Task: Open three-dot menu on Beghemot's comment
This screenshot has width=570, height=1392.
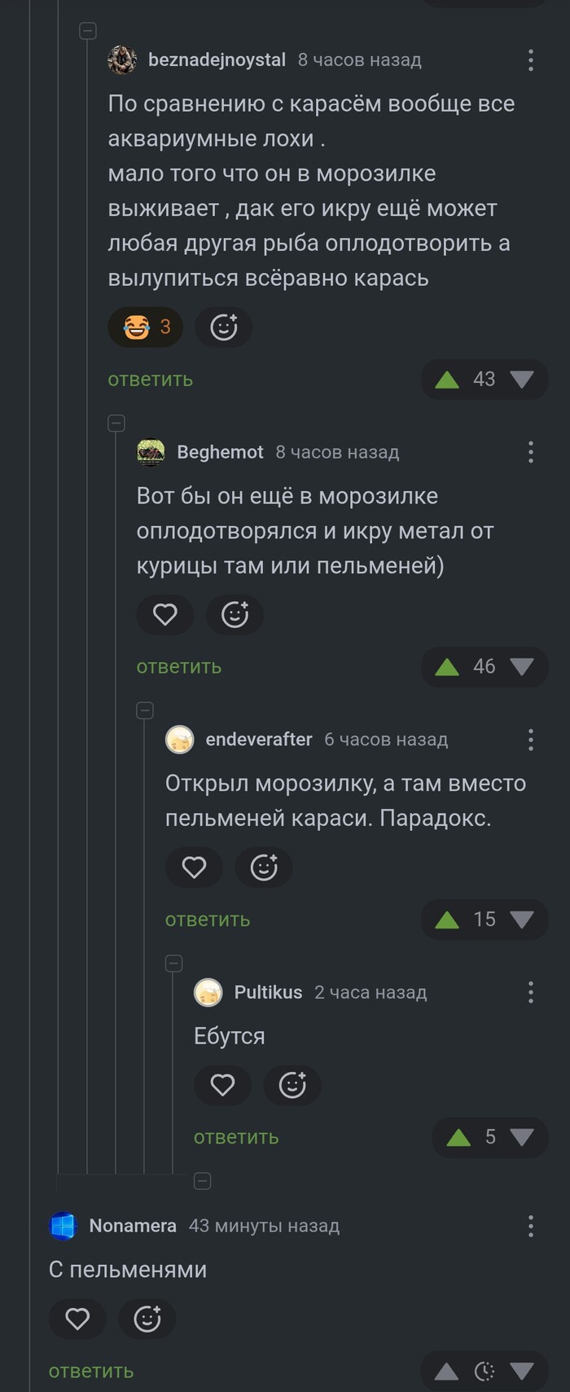Action: [531, 452]
